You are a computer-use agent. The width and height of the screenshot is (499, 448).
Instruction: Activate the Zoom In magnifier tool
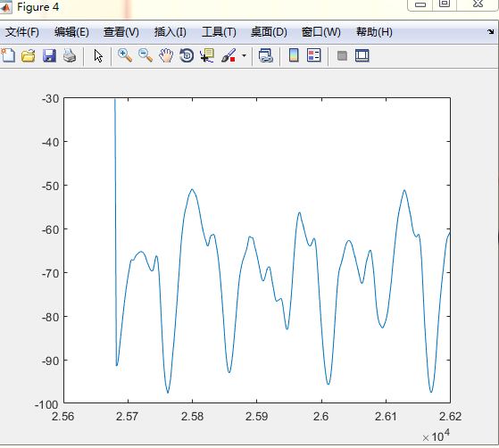[x=125, y=55]
